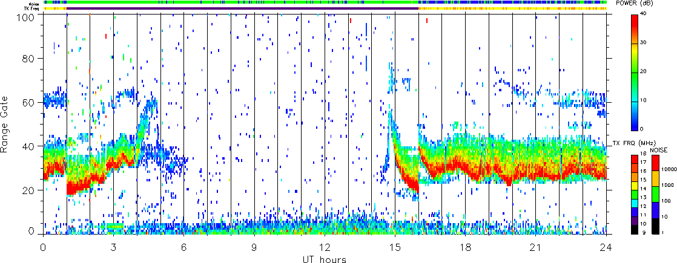Select the "POWER (dB)" colour bar heading
677x263 pixels.
click(x=634, y=3)
